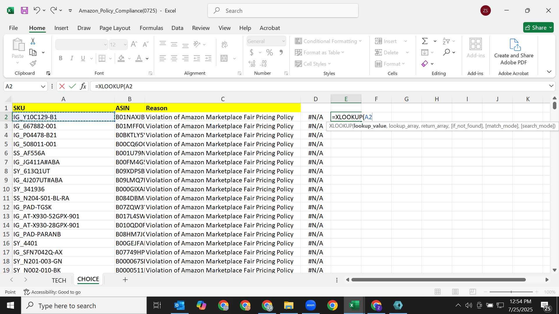Switch to the Insert tab
The image size is (559, 314).
[x=61, y=28]
